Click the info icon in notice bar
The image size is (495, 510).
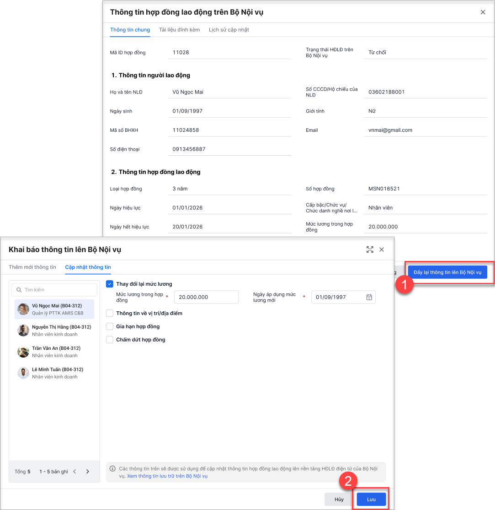(x=112, y=469)
